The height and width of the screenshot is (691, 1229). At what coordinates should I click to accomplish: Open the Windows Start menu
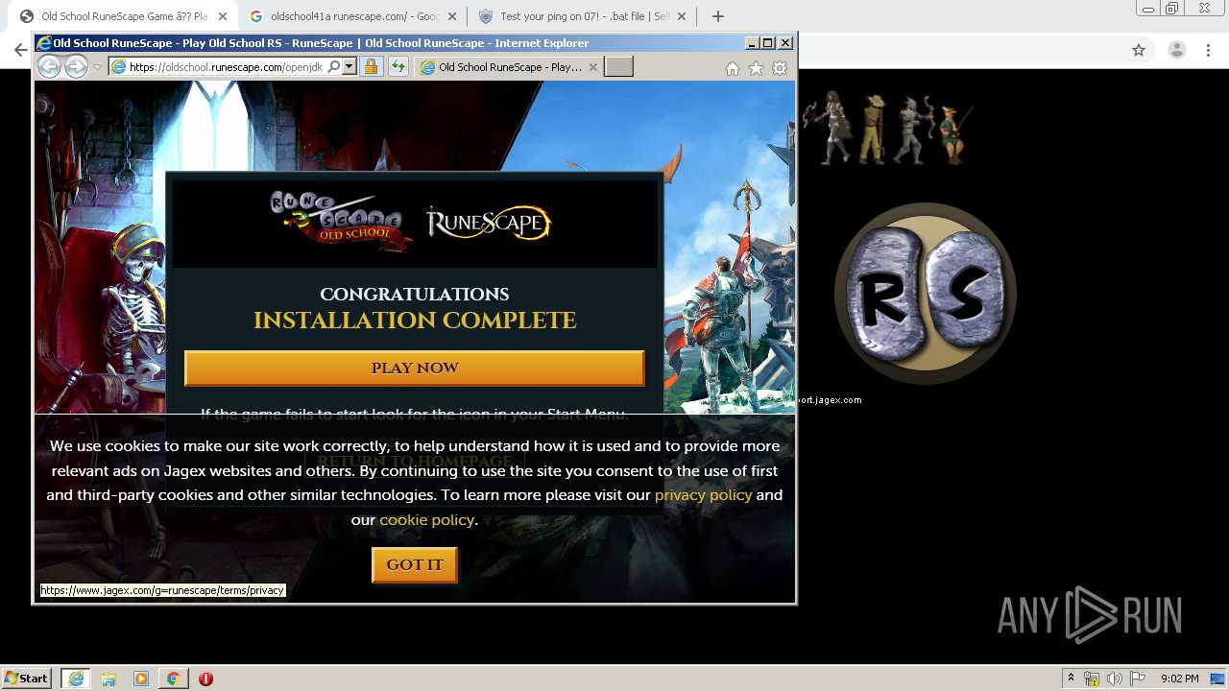pos(26,679)
